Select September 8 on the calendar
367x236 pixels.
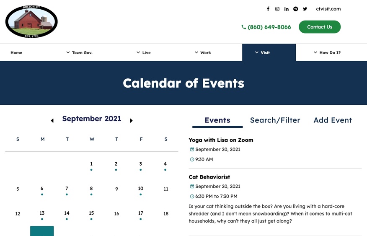[91, 189]
